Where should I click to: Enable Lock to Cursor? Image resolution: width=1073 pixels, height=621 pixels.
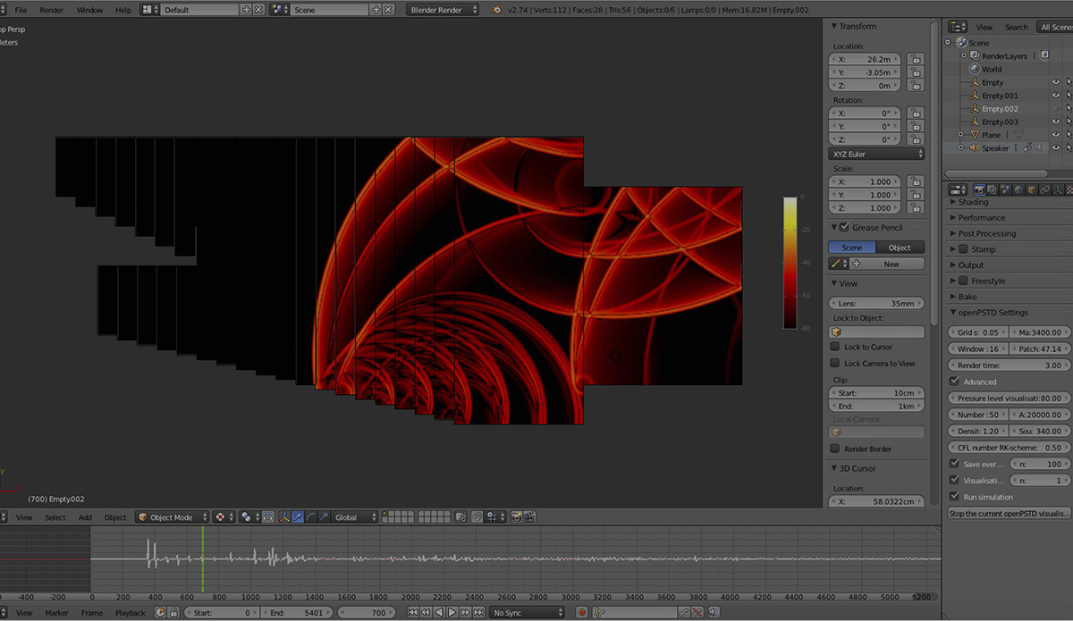[x=835, y=347]
